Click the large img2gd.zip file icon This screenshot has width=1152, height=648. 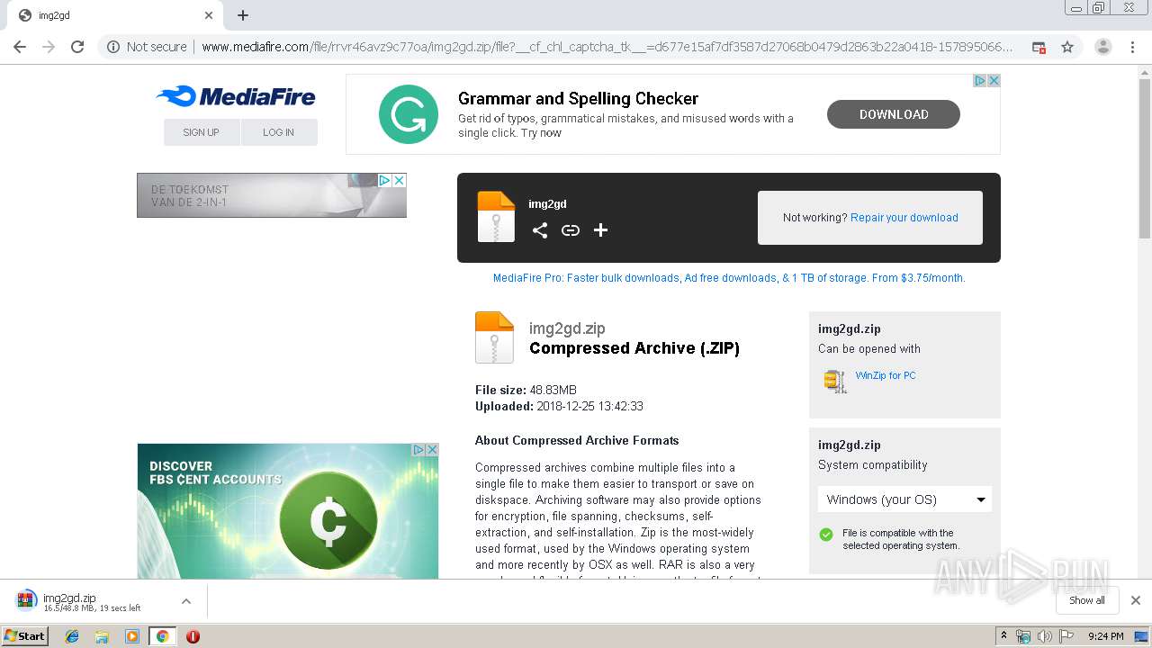click(494, 337)
